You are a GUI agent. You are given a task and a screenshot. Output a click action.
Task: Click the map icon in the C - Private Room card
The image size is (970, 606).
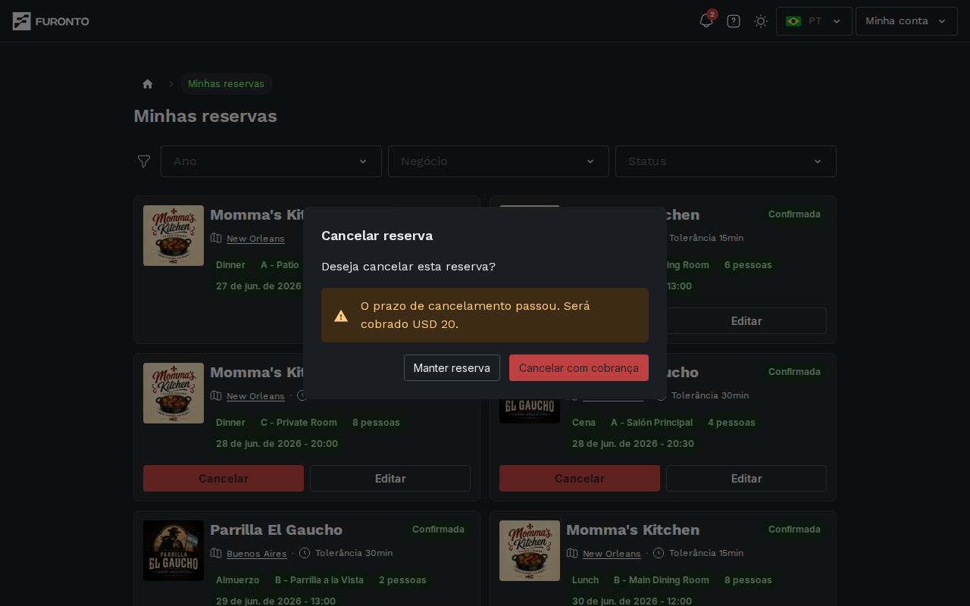click(216, 395)
